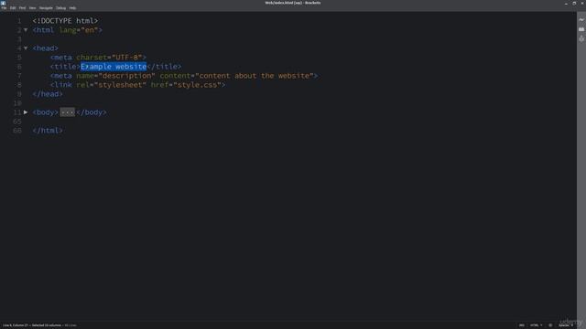Click the '<!DOCTYPE html>' line
The image size is (586, 329).
coord(65,21)
